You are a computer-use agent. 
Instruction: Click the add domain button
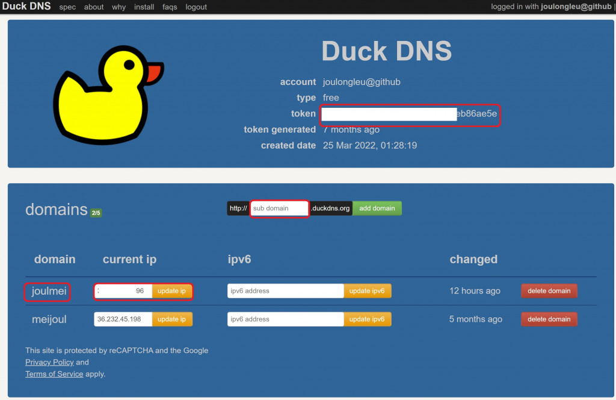pyautogui.click(x=377, y=208)
